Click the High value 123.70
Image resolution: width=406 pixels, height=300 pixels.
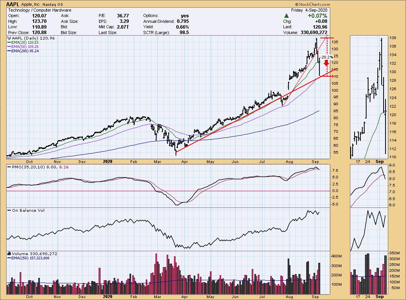tap(39, 22)
